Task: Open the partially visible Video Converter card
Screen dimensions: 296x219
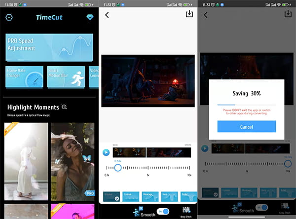Action: pos(94,77)
